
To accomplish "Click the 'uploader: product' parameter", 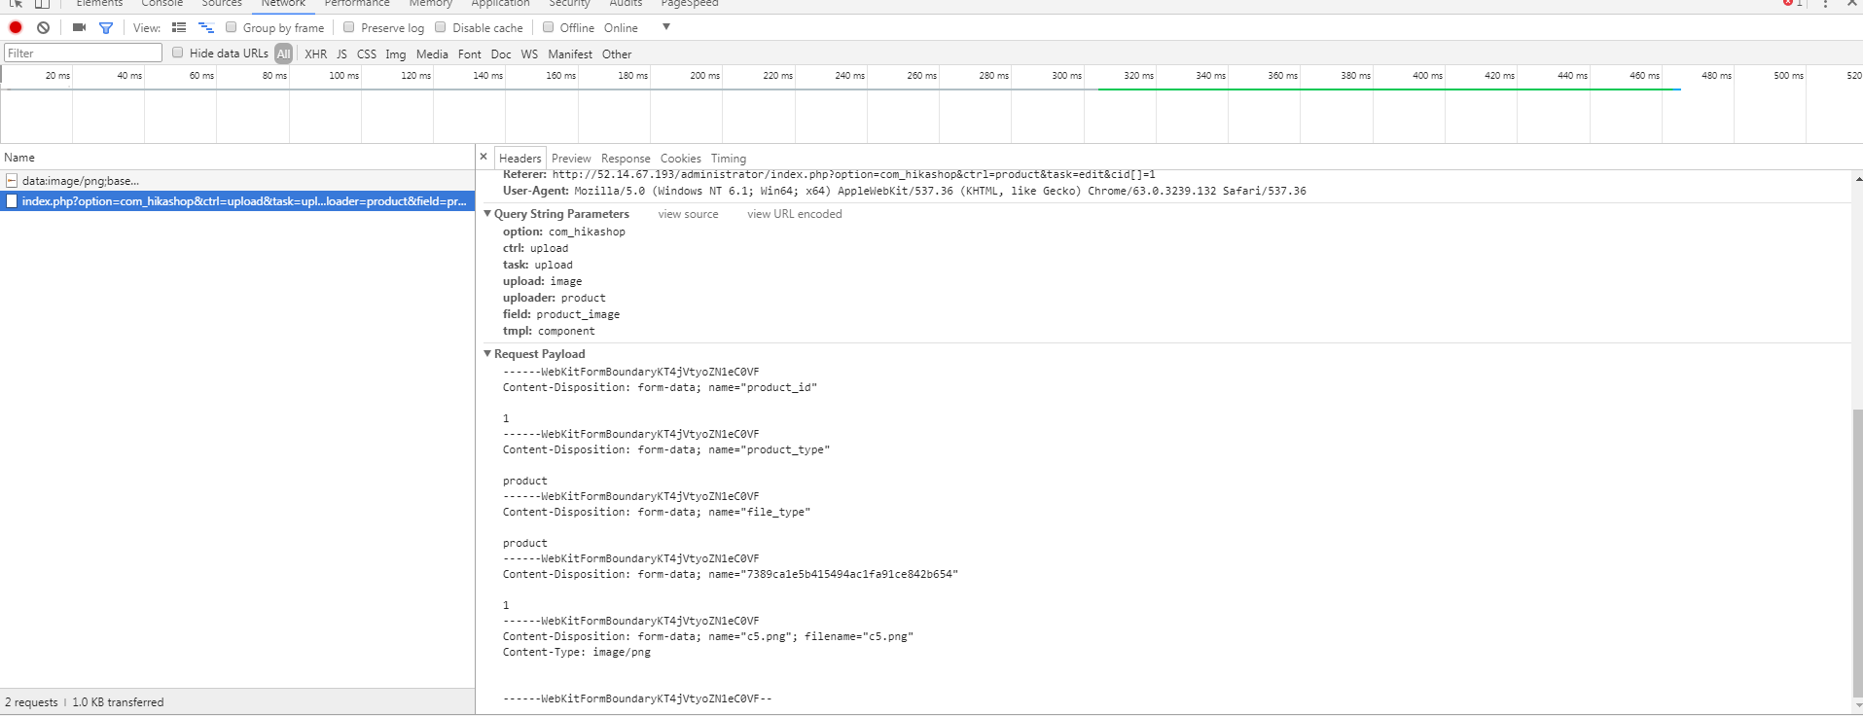I will 555,298.
